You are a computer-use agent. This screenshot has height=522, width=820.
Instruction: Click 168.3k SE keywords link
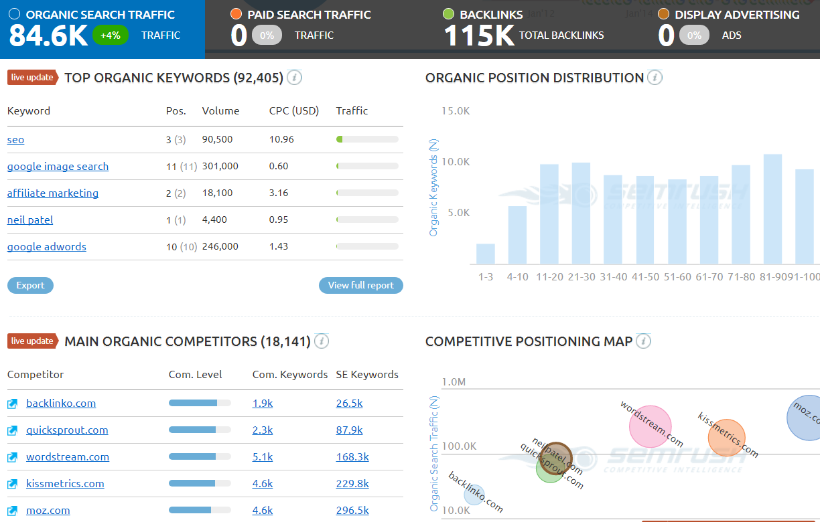tap(352, 457)
